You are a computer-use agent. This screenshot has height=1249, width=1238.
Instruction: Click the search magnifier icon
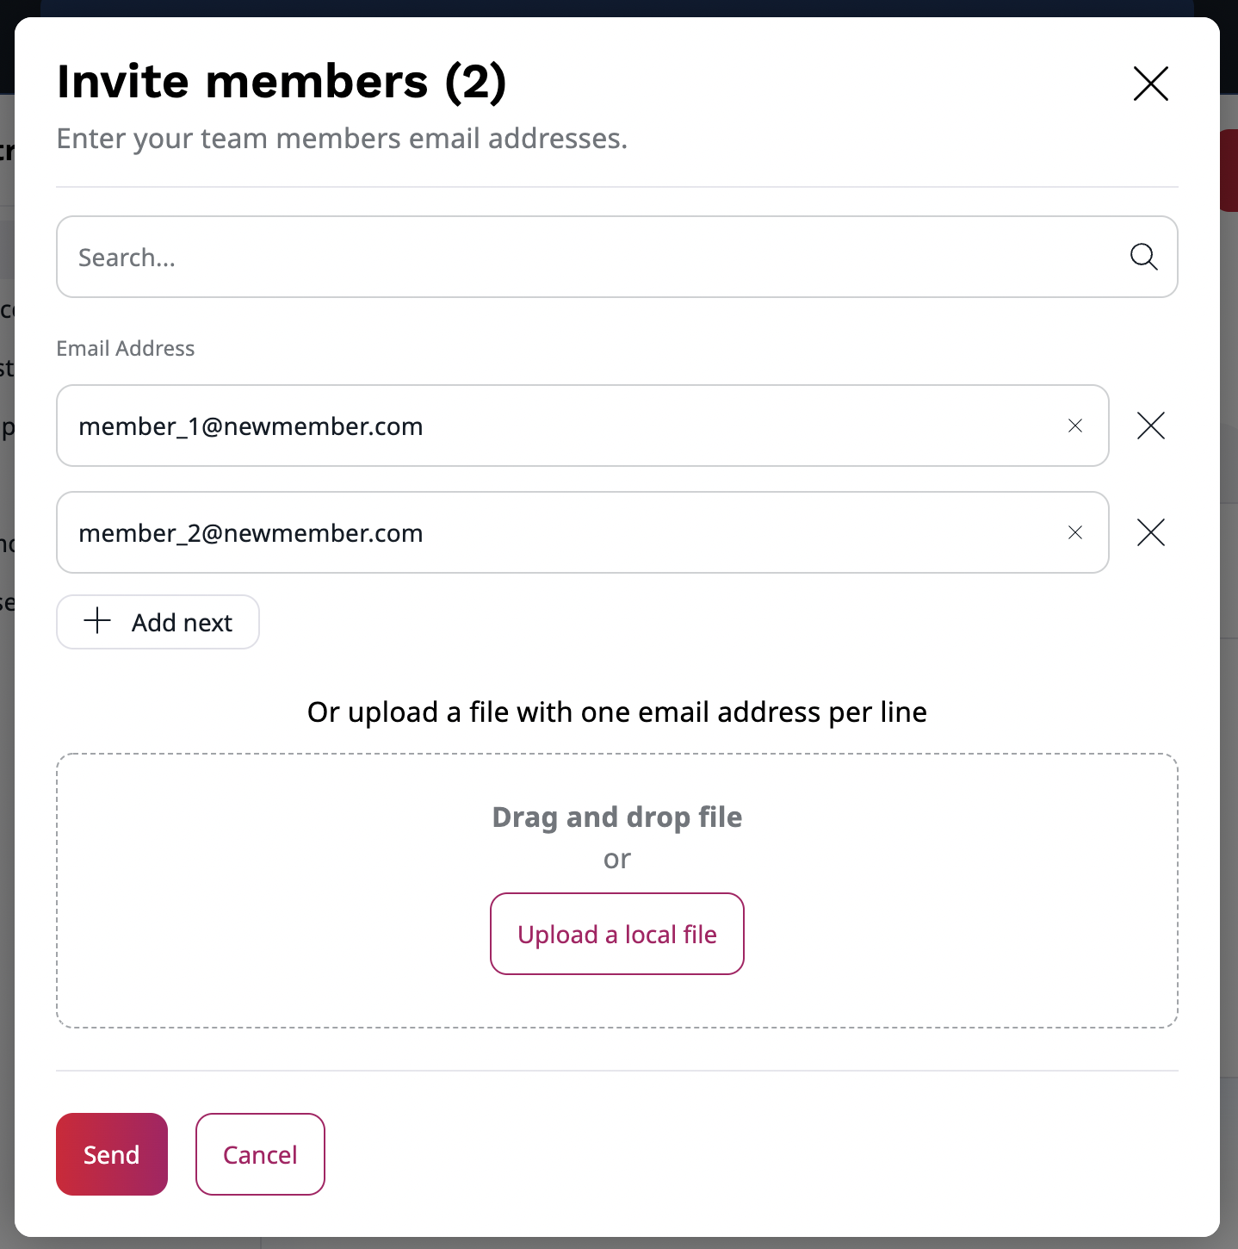tap(1142, 257)
